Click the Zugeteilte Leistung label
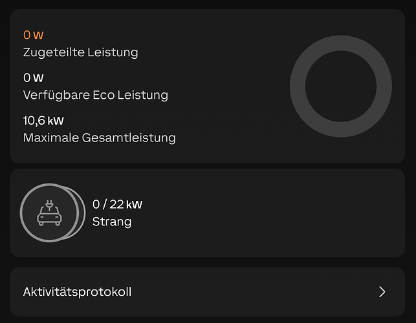 [x=81, y=52]
